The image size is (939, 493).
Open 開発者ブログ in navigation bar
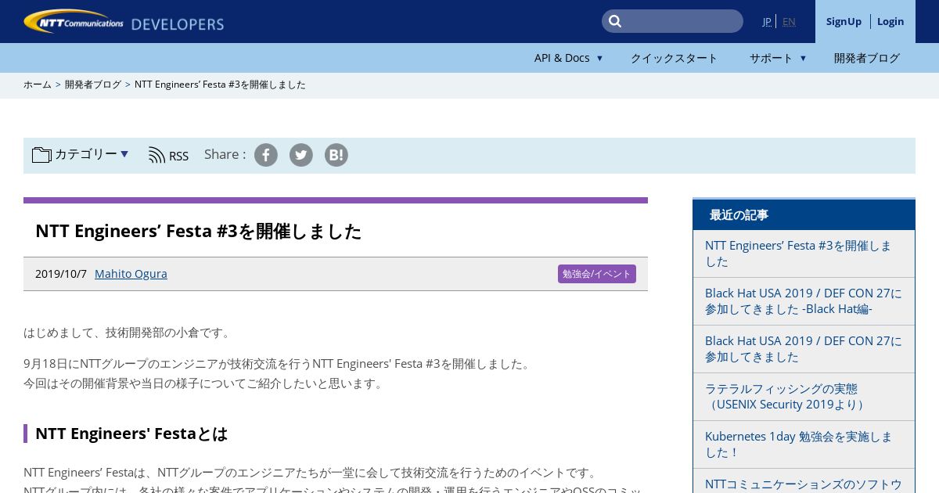[867, 58]
